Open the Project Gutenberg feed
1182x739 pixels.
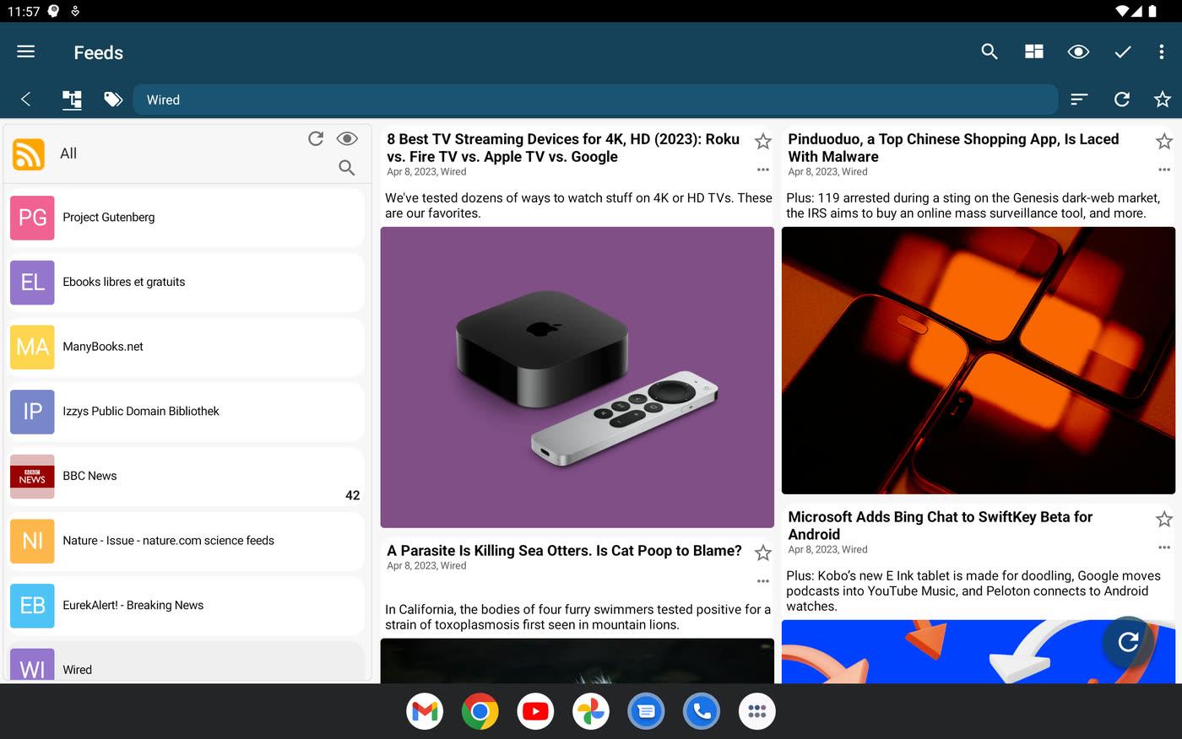pyautogui.click(x=187, y=218)
